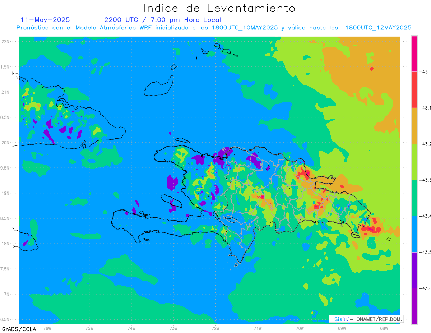This screenshot has width=431, height=333.
Task: Click the 'ONAMET/REP.DOM.' label box
Action: (366, 319)
